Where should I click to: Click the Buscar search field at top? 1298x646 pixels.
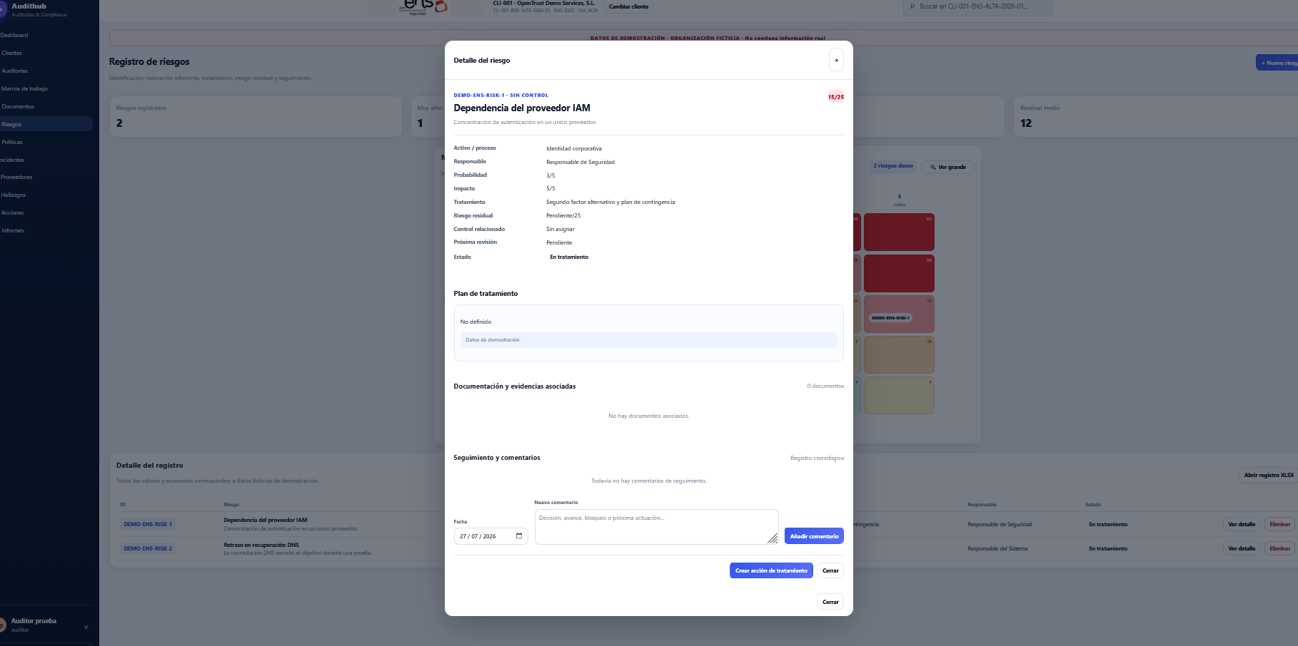978,6
